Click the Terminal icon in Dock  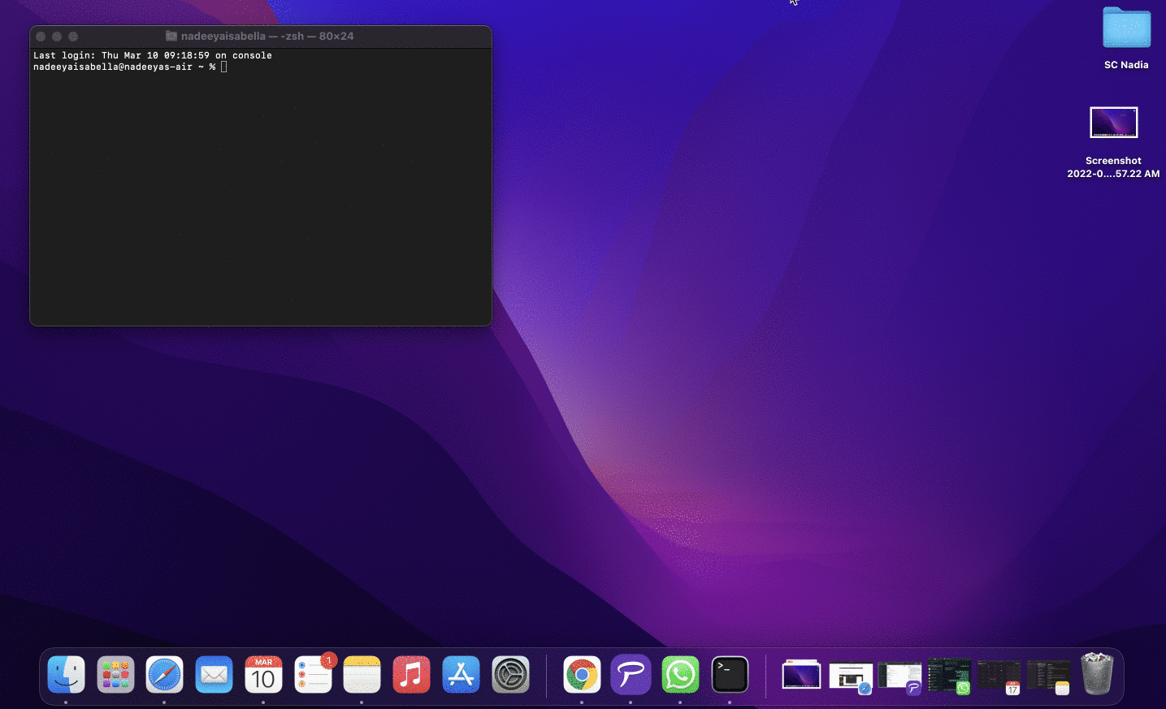click(x=730, y=675)
